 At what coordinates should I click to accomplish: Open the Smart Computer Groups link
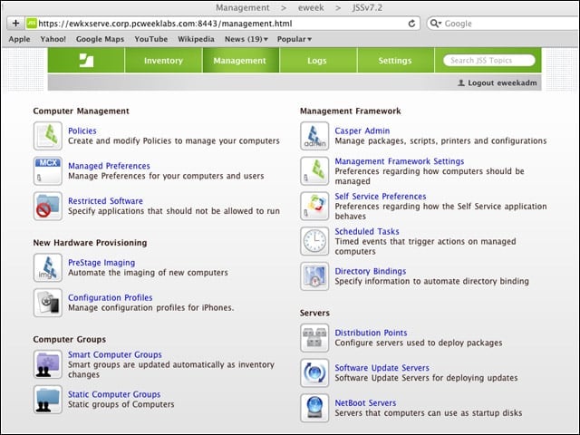click(115, 354)
